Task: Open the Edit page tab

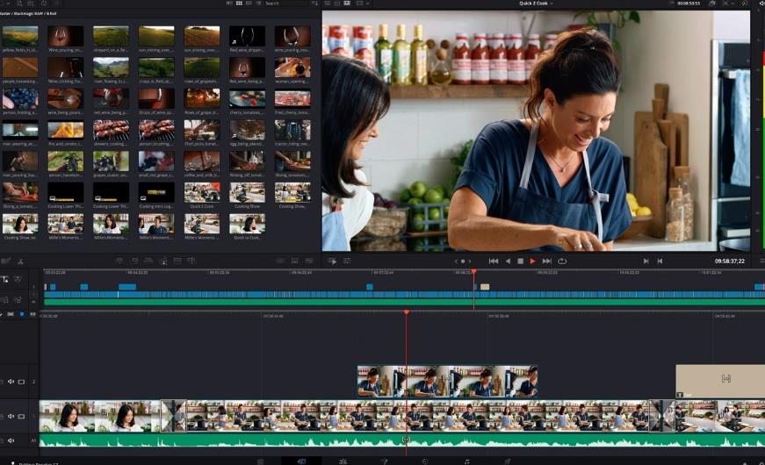Action: coord(343,461)
